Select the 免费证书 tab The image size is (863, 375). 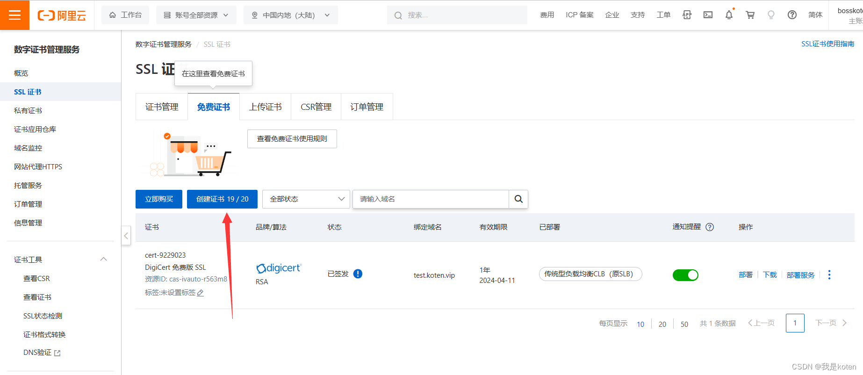pos(214,107)
